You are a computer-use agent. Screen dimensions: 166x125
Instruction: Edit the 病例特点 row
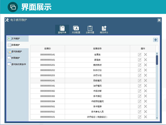pos(139,65)
